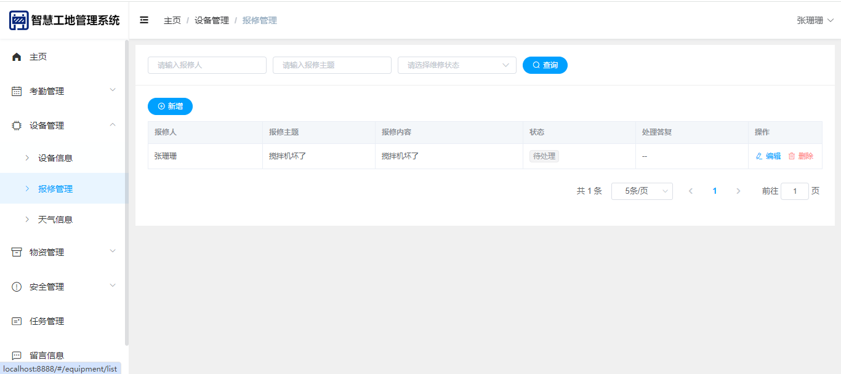Image resolution: width=841 pixels, height=374 pixels.
Task: Delete the 搅拌机坏了 repair record
Action: click(800, 156)
